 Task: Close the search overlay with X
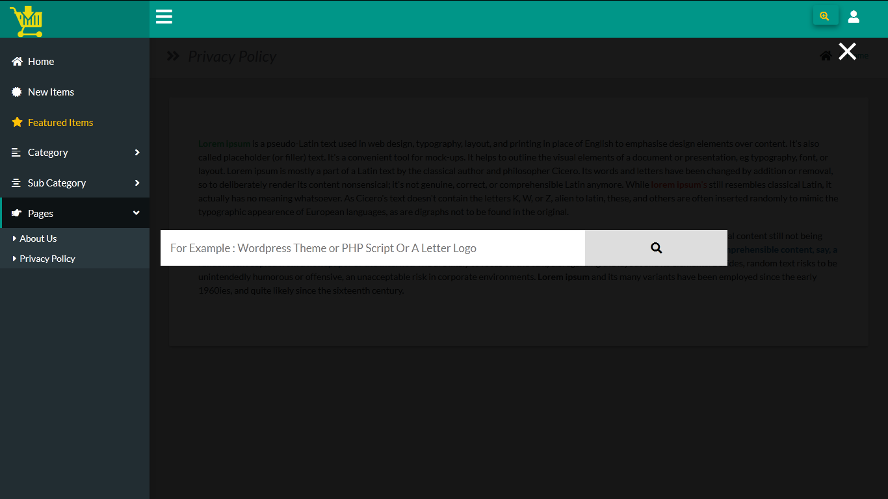(x=847, y=51)
